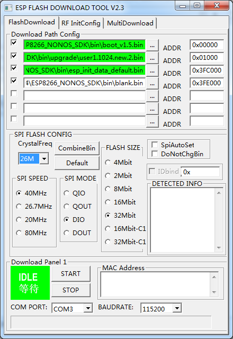The height and width of the screenshot is (339, 233).
Task: Click the fifth empty ADDR field
Action: 207,96
